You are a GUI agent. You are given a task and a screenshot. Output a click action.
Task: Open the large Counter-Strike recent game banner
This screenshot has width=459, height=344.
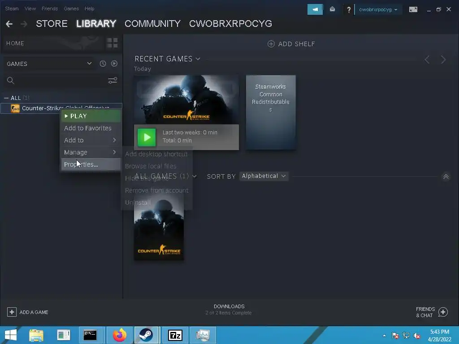(x=186, y=100)
